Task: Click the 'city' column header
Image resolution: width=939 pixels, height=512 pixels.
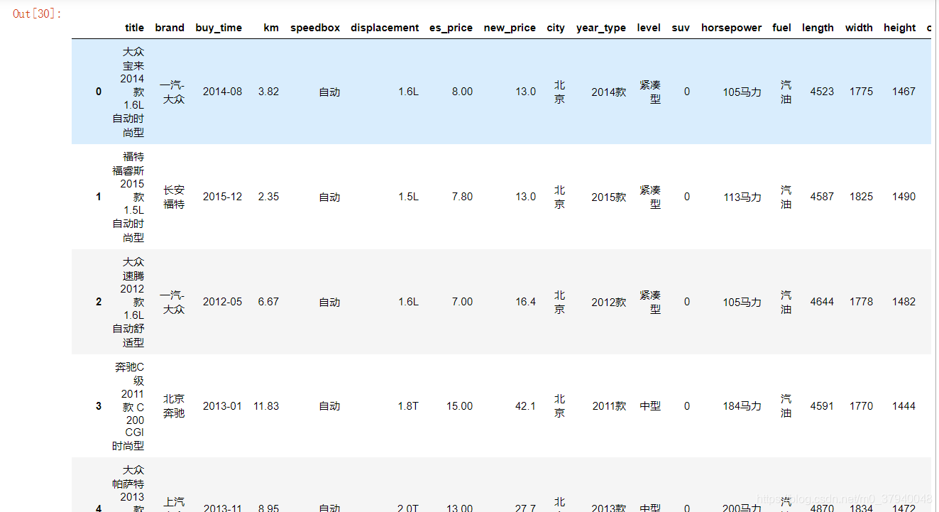Action: [556, 28]
